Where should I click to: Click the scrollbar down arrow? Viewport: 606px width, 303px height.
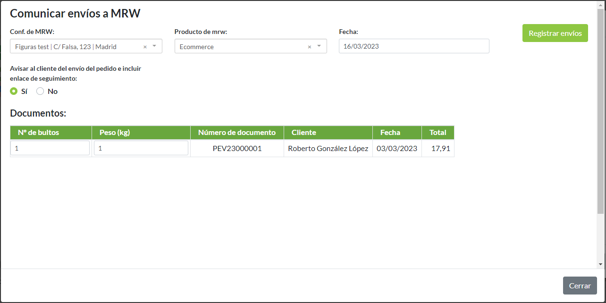point(600,264)
